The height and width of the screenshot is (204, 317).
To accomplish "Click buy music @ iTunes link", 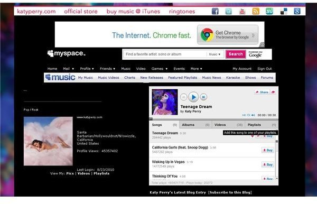I will point(133,11).
